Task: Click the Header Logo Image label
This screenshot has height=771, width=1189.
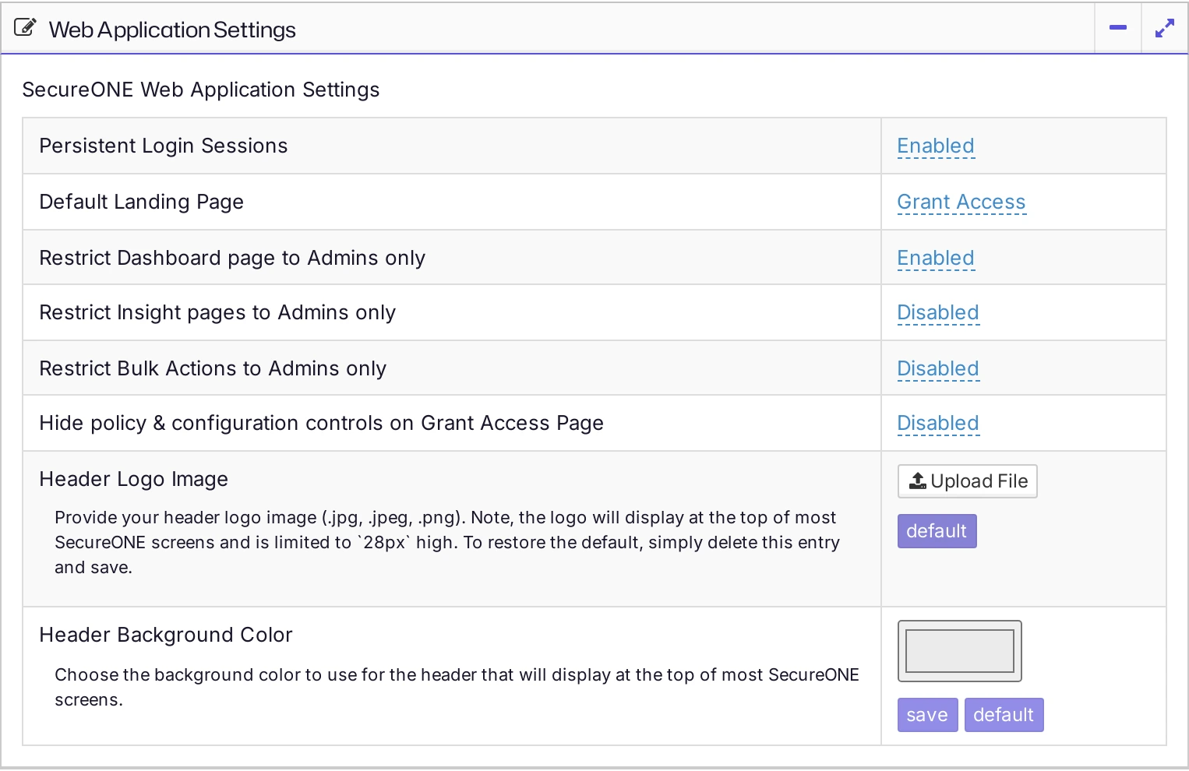Action: (x=134, y=480)
